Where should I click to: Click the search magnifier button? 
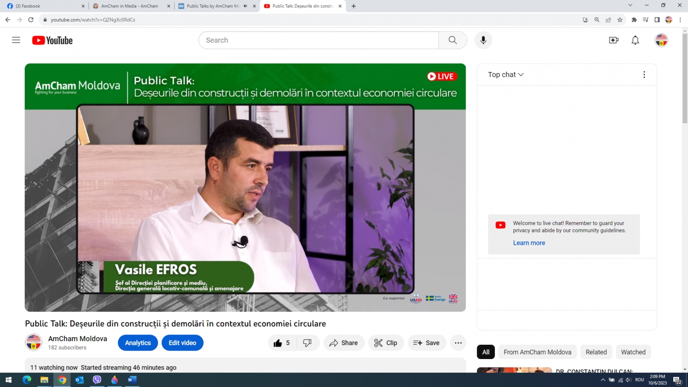pos(453,40)
